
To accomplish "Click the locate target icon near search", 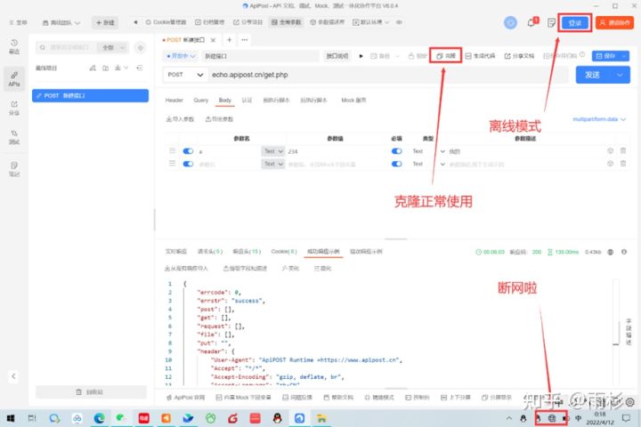I will [x=141, y=48].
